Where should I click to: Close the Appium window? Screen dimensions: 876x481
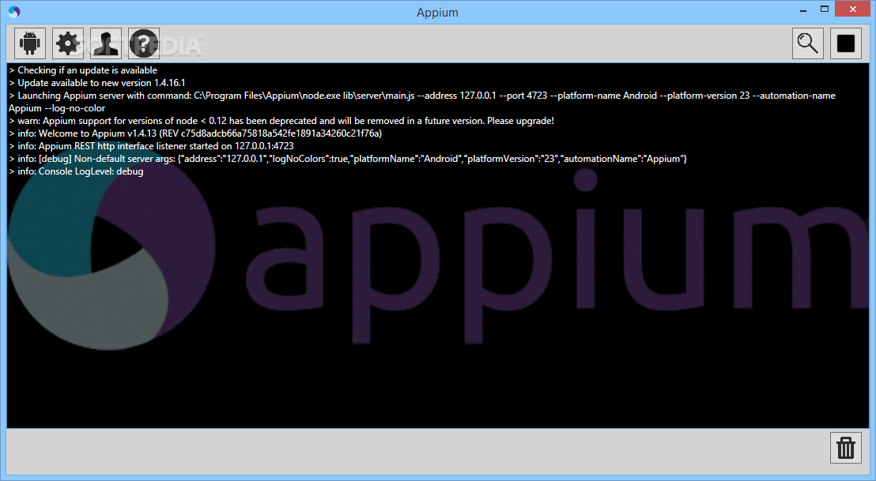click(x=853, y=9)
